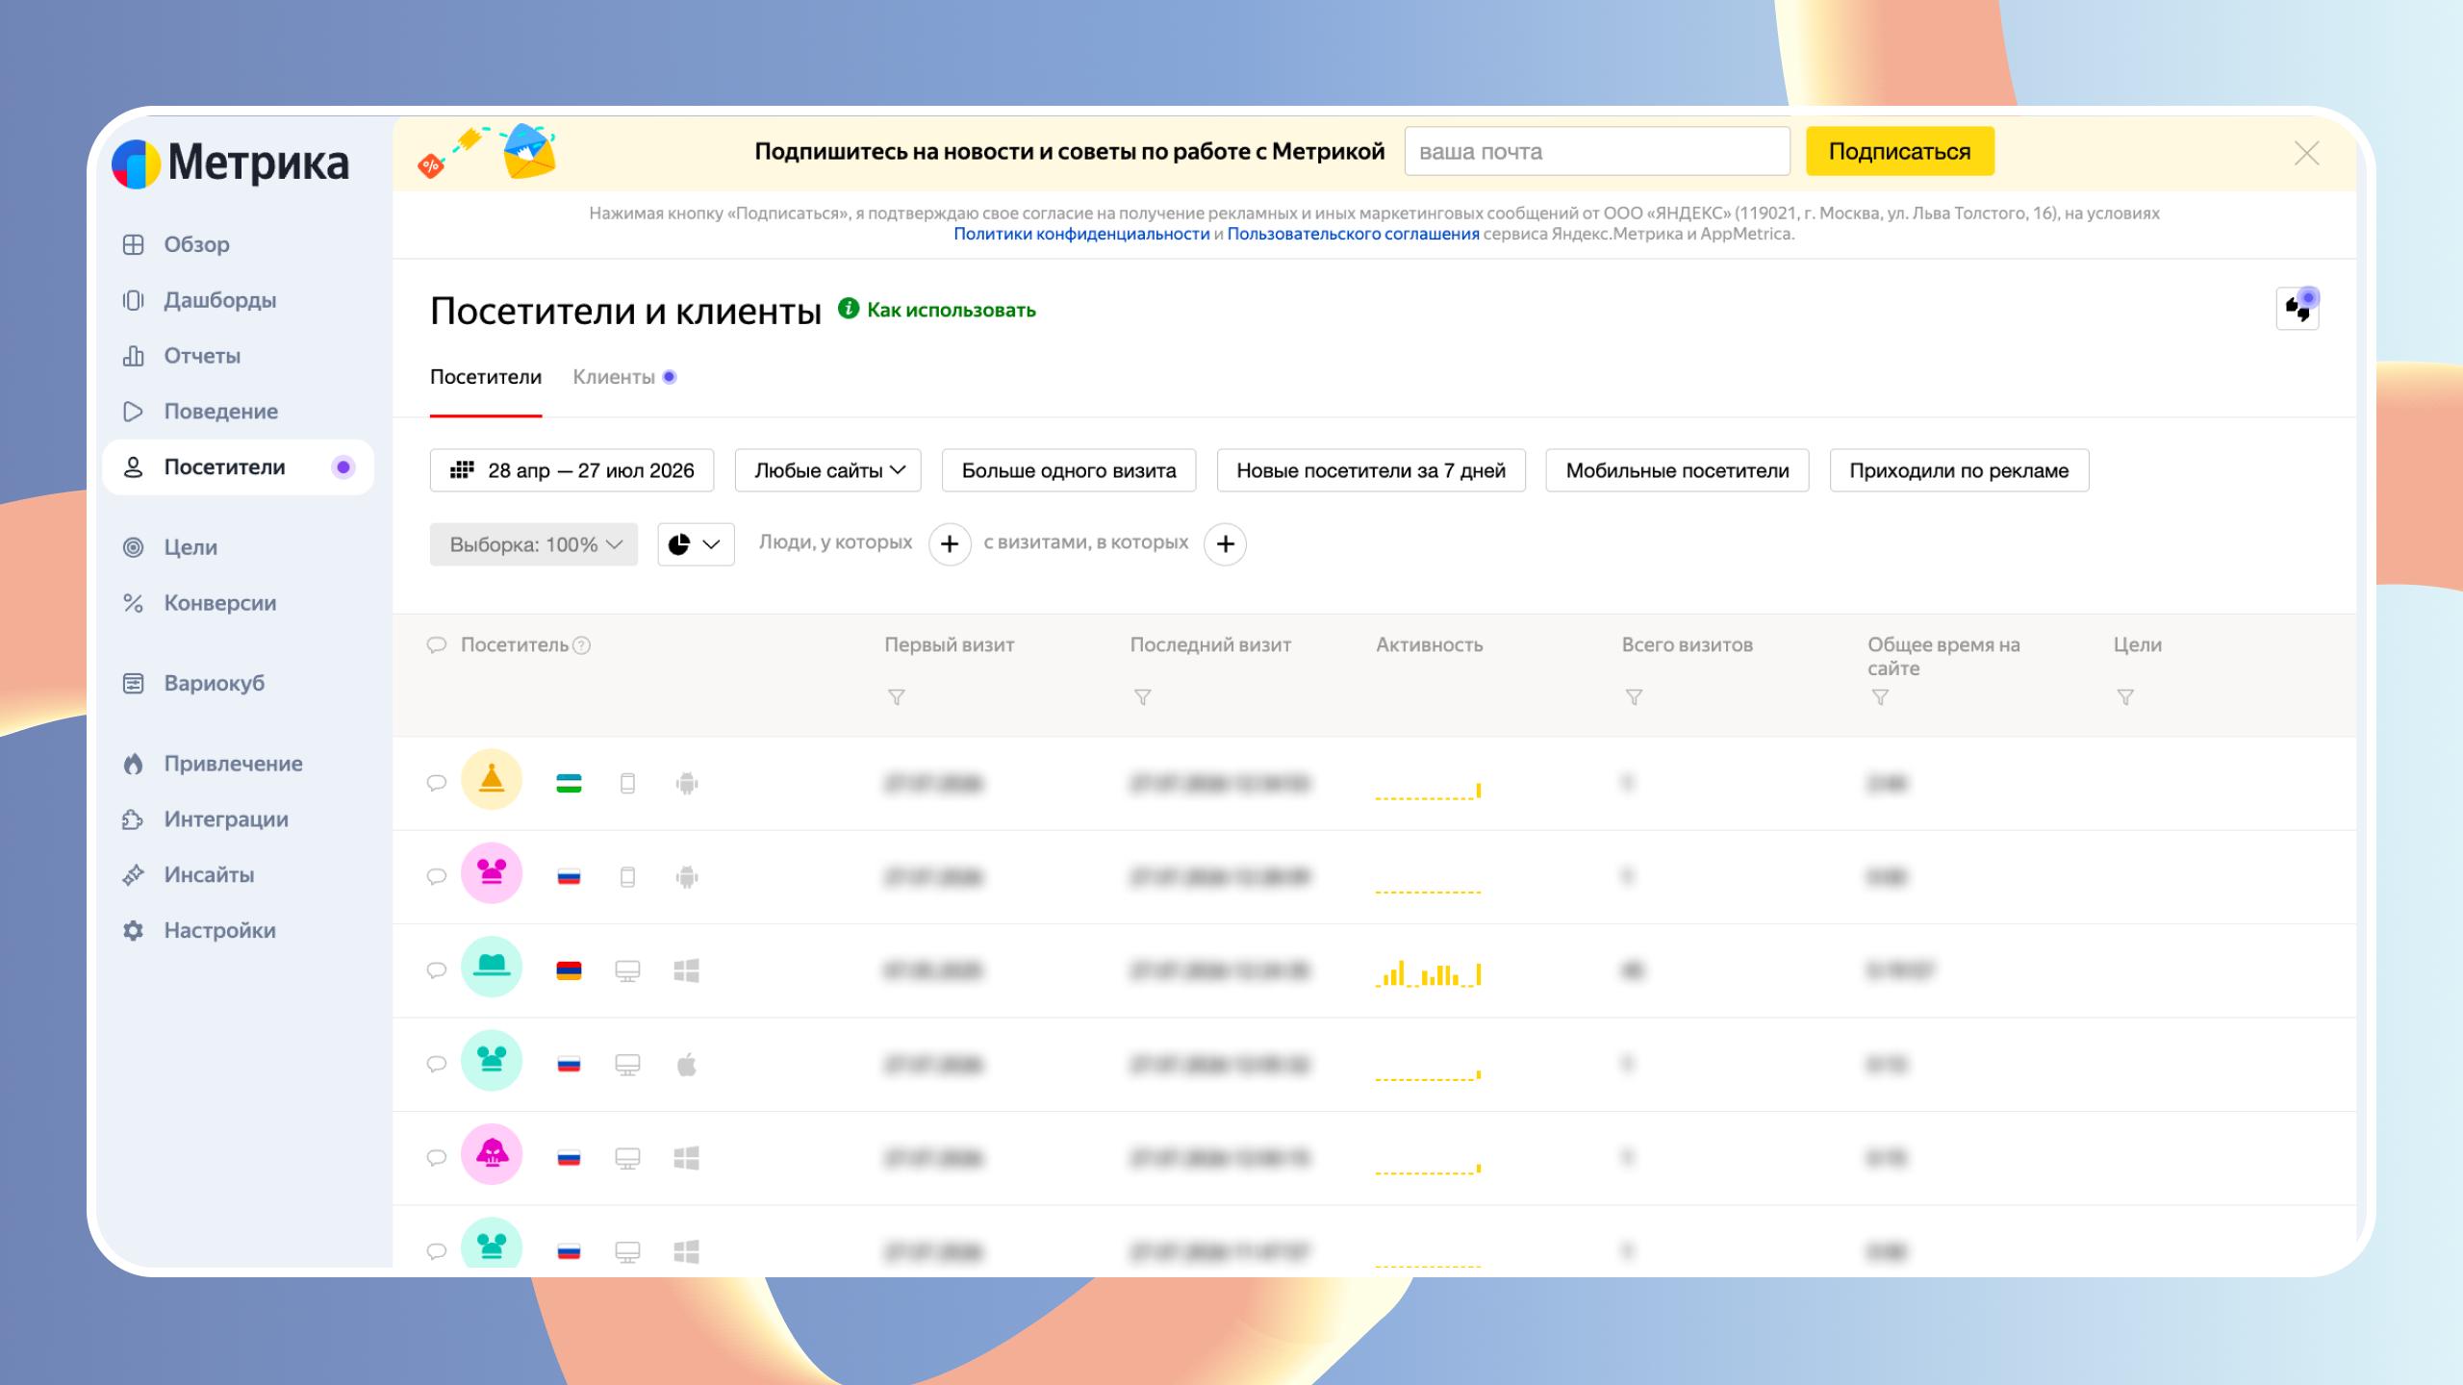Open the feedback thumbs icon
The height and width of the screenshot is (1385, 2463).
click(x=2298, y=309)
